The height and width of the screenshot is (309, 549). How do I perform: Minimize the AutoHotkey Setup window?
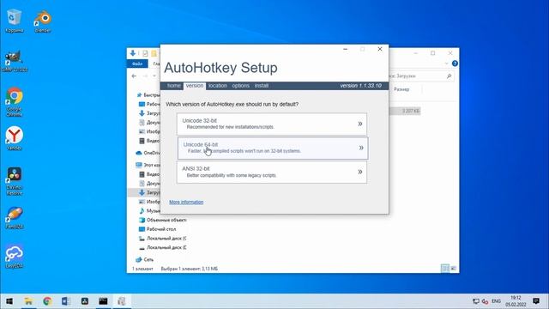346,49
